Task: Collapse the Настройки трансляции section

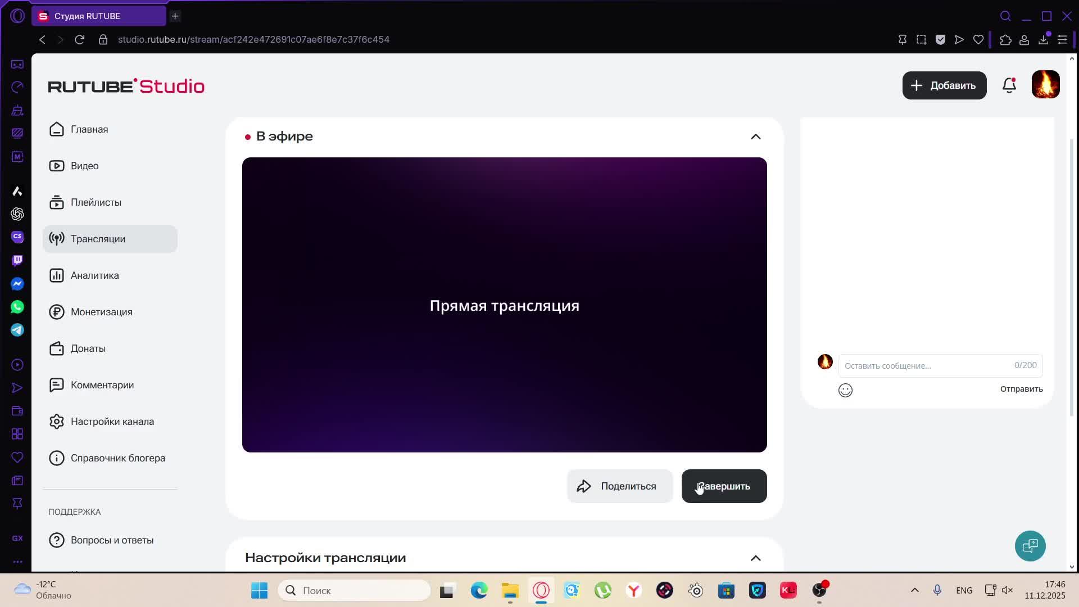Action: 755,558
